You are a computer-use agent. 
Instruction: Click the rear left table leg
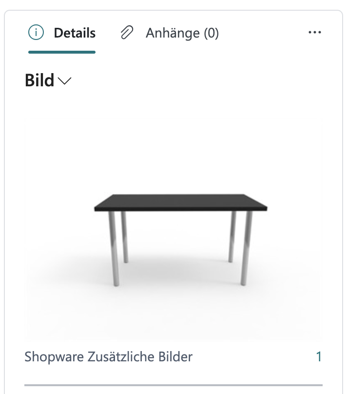pyautogui.click(x=125, y=237)
